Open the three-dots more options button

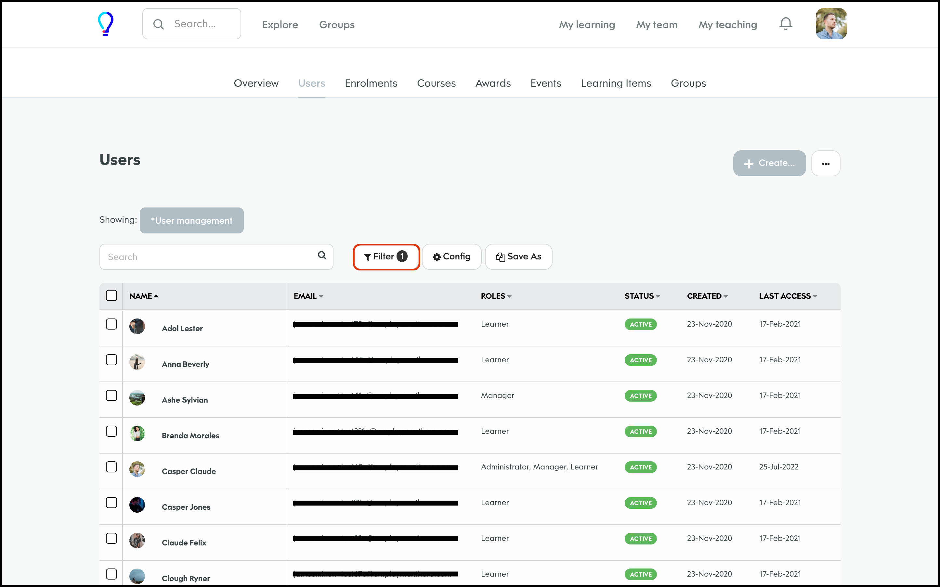(825, 163)
